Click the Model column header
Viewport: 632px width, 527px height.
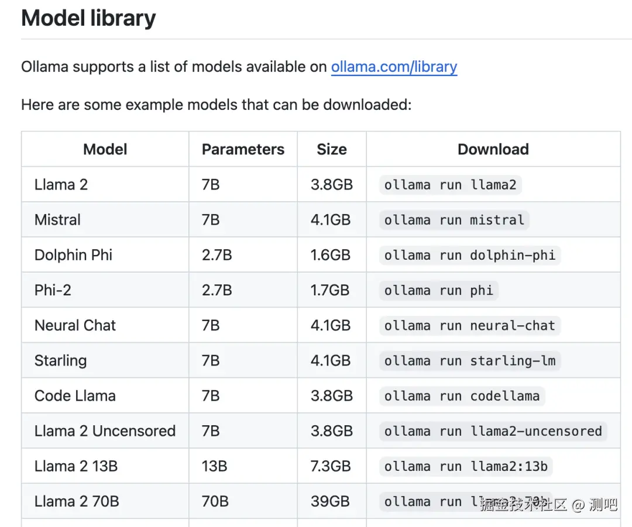(105, 150)
